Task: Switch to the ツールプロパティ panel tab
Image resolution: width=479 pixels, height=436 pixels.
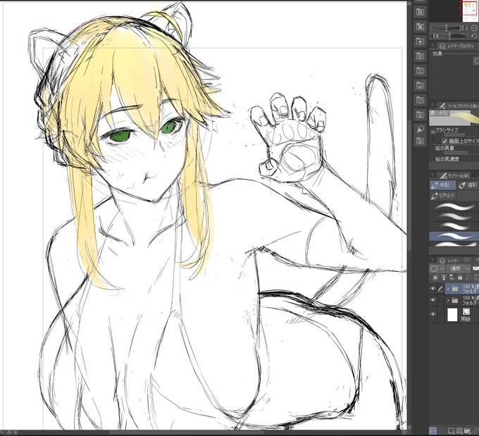Action: (x=459, y=106)
